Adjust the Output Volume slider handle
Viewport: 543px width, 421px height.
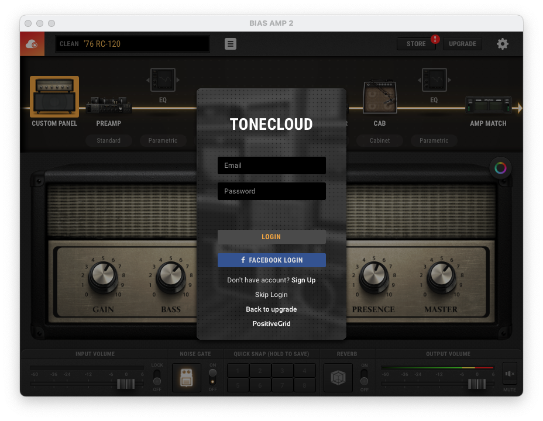click(477, 384)
